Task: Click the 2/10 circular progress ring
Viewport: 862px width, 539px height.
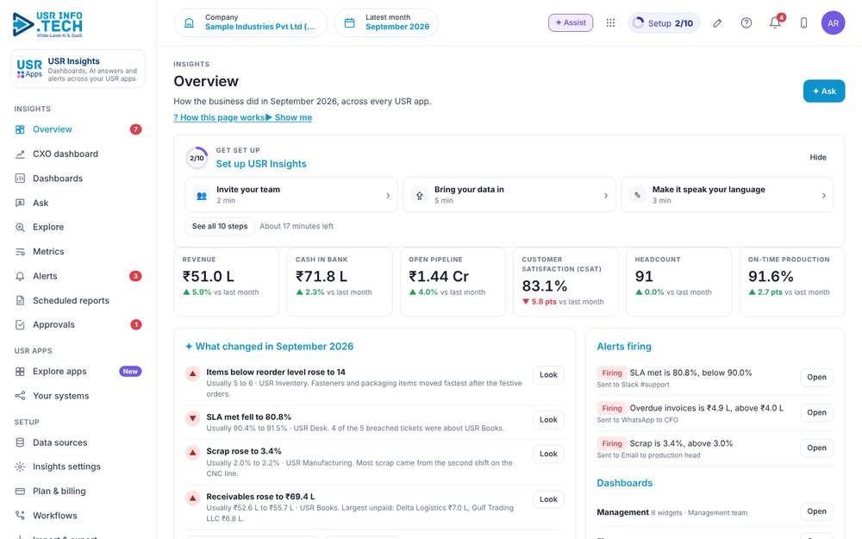Action: [197, 158]
